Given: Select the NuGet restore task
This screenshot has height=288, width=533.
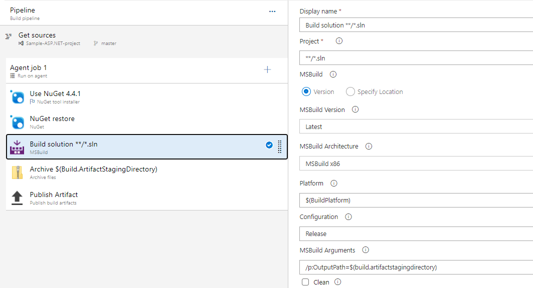Looking at the screenshot, I should point(52,119).
